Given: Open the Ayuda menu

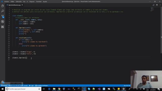Looking at the screenshot, I should point(45,2).
